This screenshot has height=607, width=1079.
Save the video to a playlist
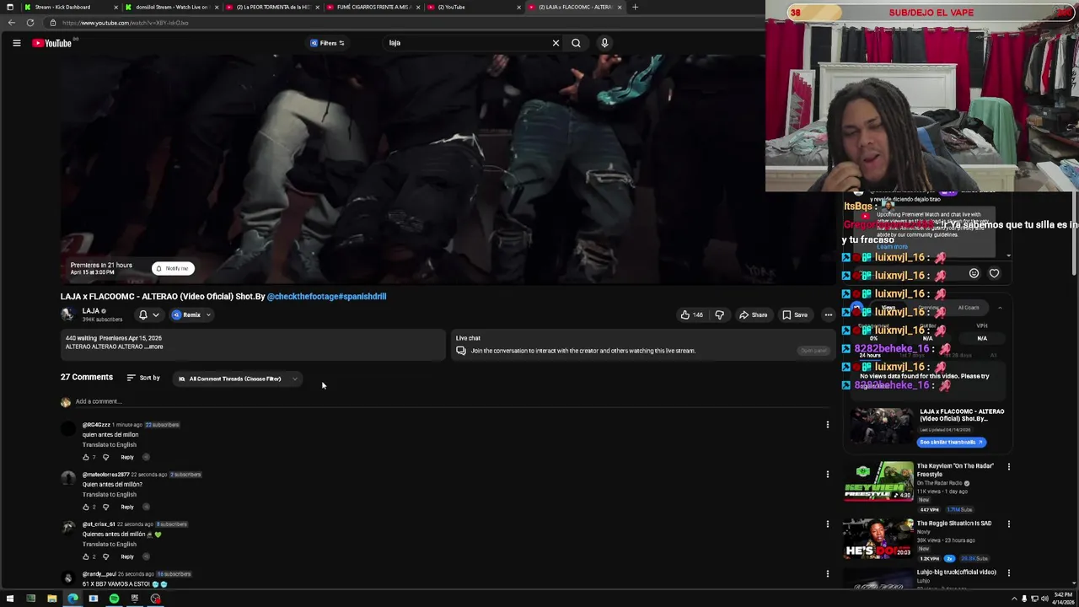pos(794,314)
